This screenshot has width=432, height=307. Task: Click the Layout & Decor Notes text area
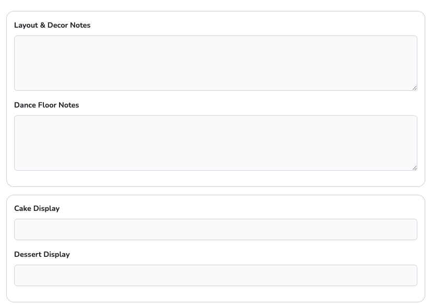[215, 63]
